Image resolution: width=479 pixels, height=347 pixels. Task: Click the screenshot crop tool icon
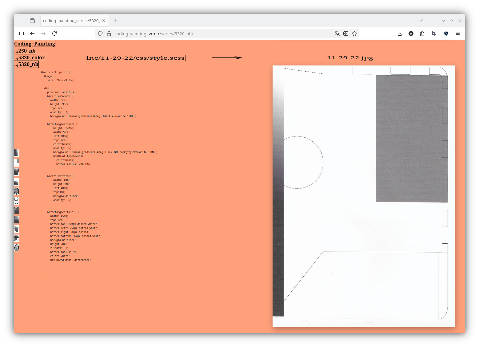pos(434,34)
